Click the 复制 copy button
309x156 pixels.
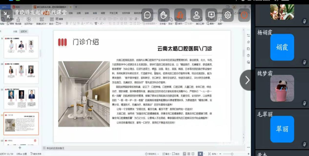click(10, 24)
